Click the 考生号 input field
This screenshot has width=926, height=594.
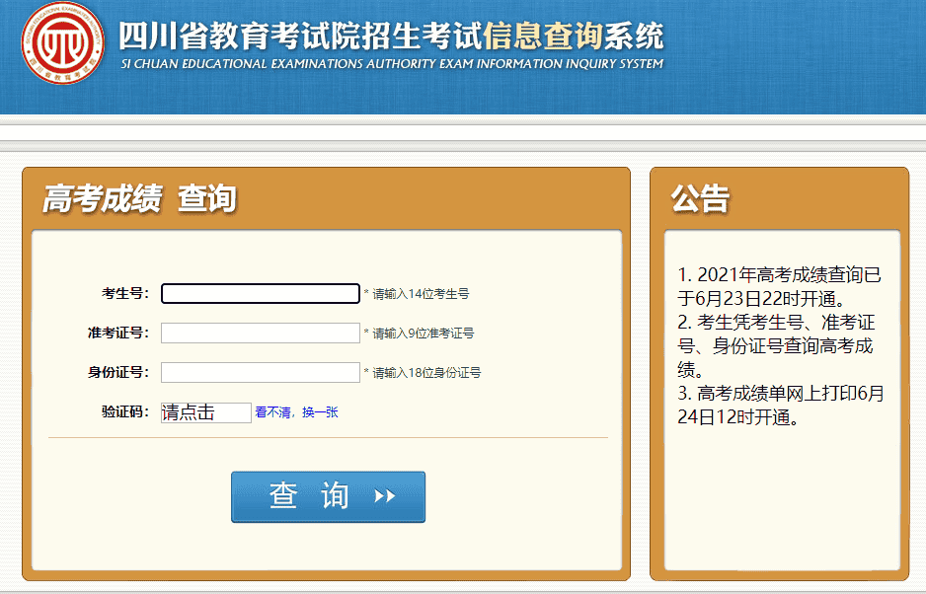(261, 294)
